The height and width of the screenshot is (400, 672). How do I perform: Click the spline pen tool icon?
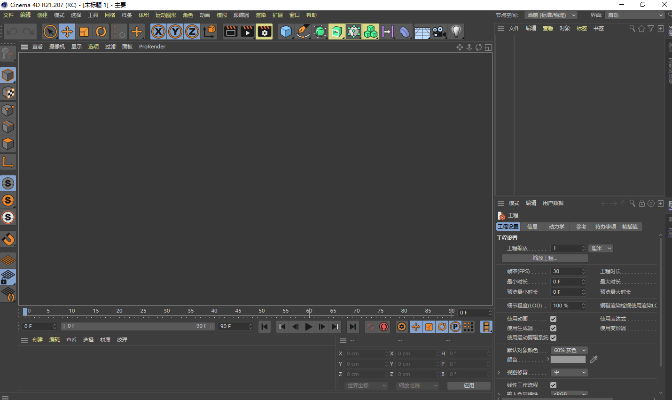pos(303,31)
